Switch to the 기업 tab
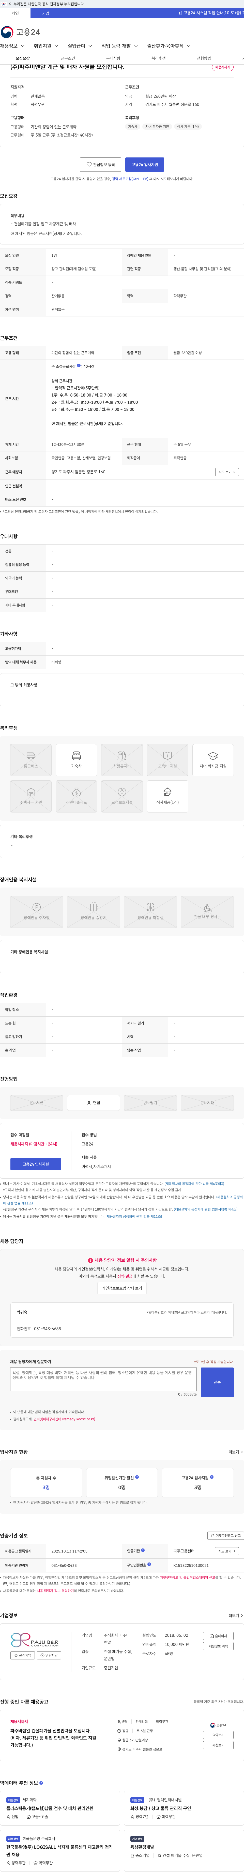244x1872 pixels. [x=45, y=13]
